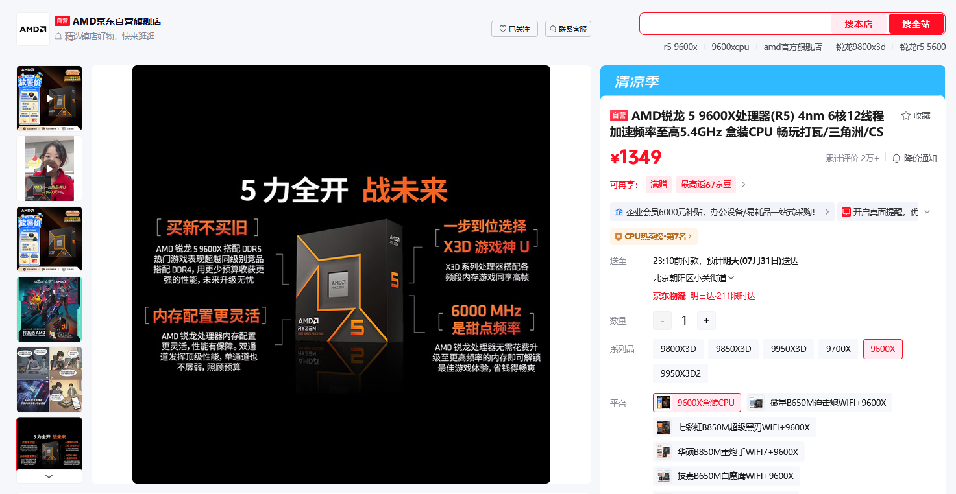Screen dimensions: 956x494
Task: Select the comic-style panels thumbnail
Action: [x=49, y=379]
